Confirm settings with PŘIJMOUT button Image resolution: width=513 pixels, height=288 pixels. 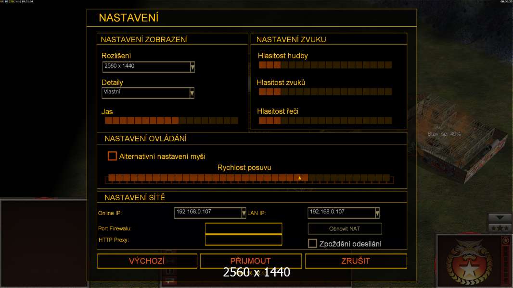[251, 261]
